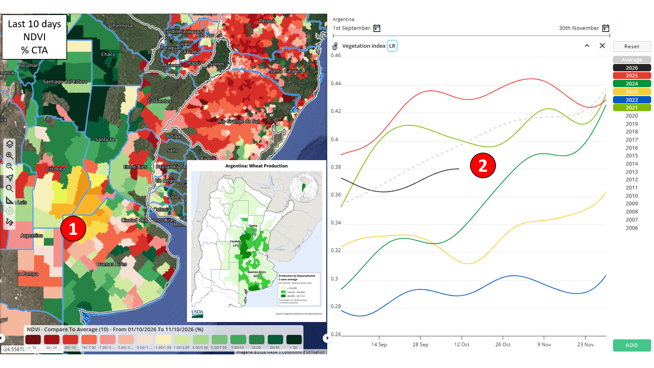654x368 pixels.
Task: Toggle the 2023 series off
Action: [632, 92]
